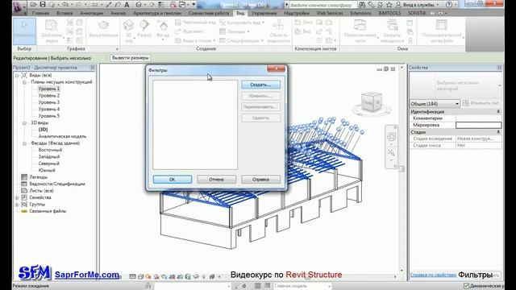Open the Вход в службы sign-in dropdown

[x=418, y=5]
